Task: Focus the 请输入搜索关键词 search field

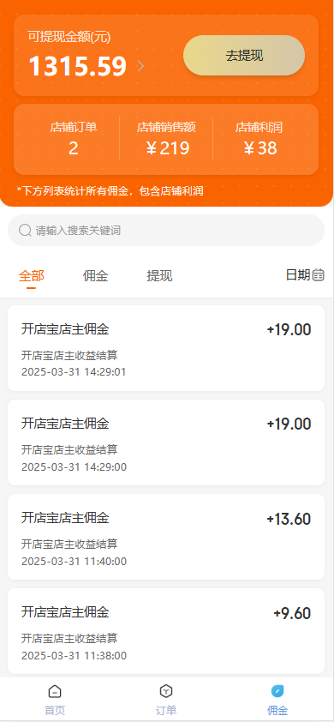Action: click(x=166, y=230)
